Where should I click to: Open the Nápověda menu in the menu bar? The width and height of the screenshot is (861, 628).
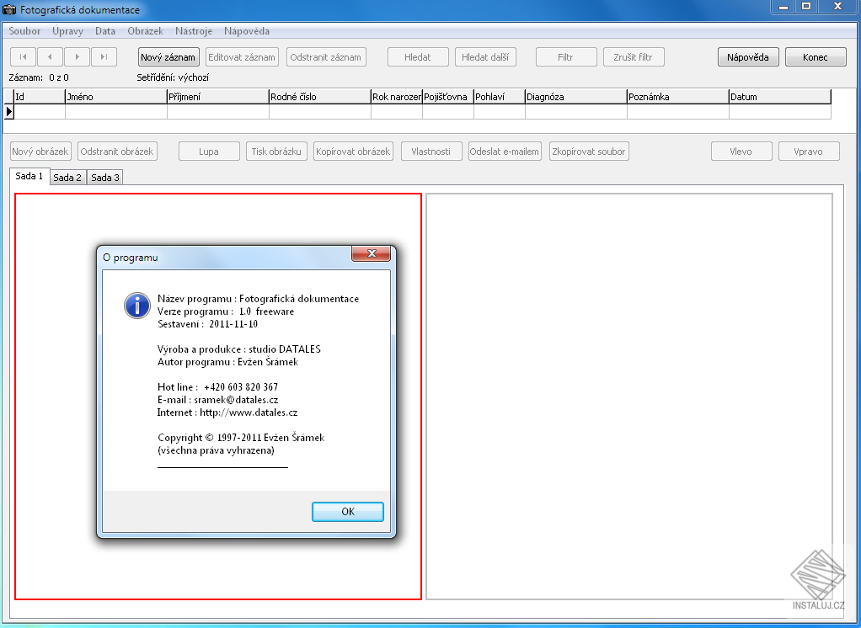[247, 31]
